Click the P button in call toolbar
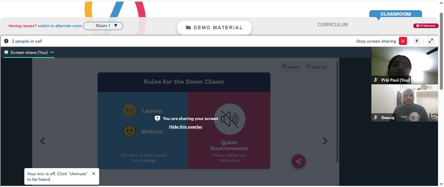 (x=416, y=41)
